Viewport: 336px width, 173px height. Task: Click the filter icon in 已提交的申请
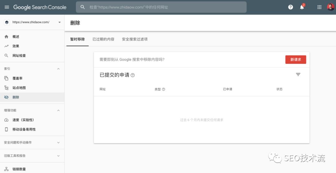click(298, 75)
